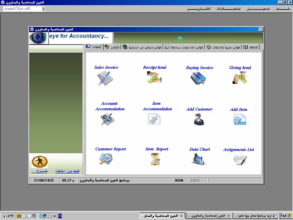Click the Add Item cash icon
The image size is (293, 220).
click(239, 119)
